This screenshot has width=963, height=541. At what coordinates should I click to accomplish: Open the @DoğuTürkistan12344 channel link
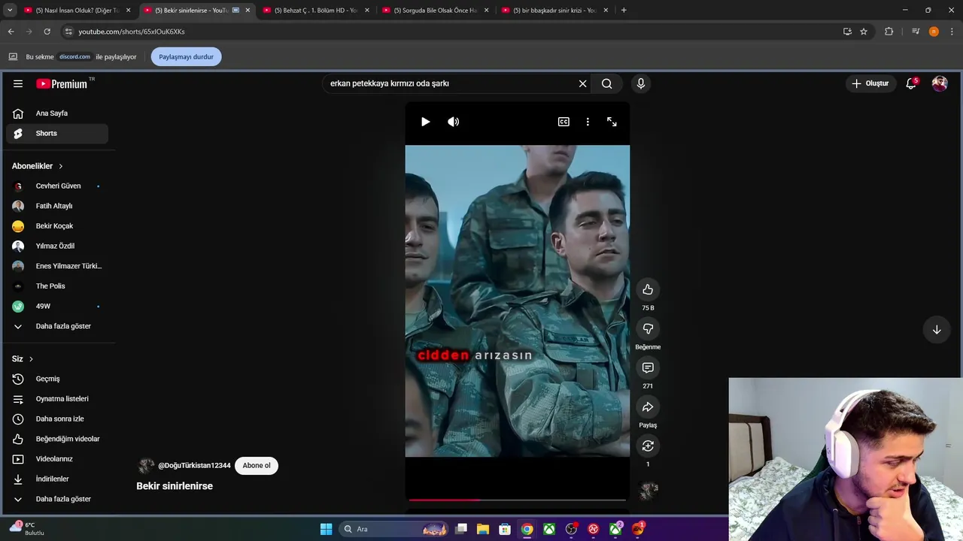[x=194, y=466]
